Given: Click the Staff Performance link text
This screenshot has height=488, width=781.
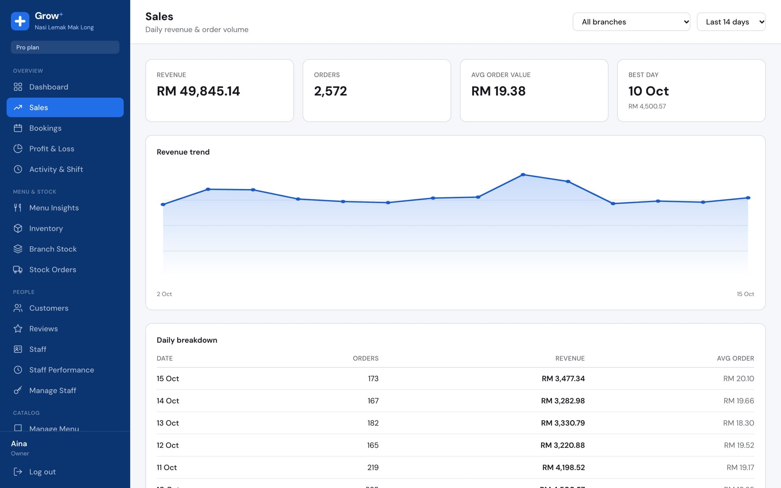Looking at the screenshot, I should tap(62, 370).
